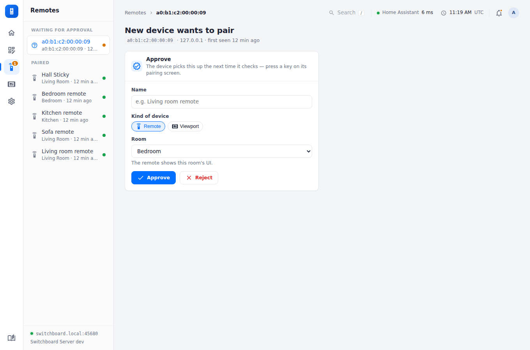Viewport: 530px width, 350px height.
Task: Open the Remotes section with badge
Action: click(12, 67)
